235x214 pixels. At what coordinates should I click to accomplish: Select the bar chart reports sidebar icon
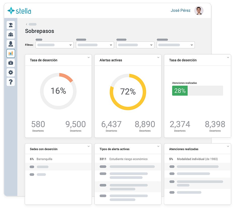click(11, 53)
